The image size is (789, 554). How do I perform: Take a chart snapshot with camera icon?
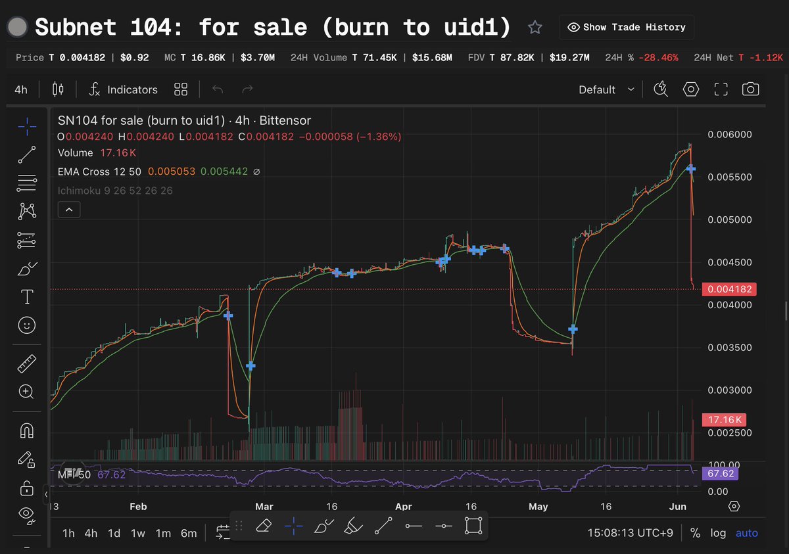coord(751,89)
